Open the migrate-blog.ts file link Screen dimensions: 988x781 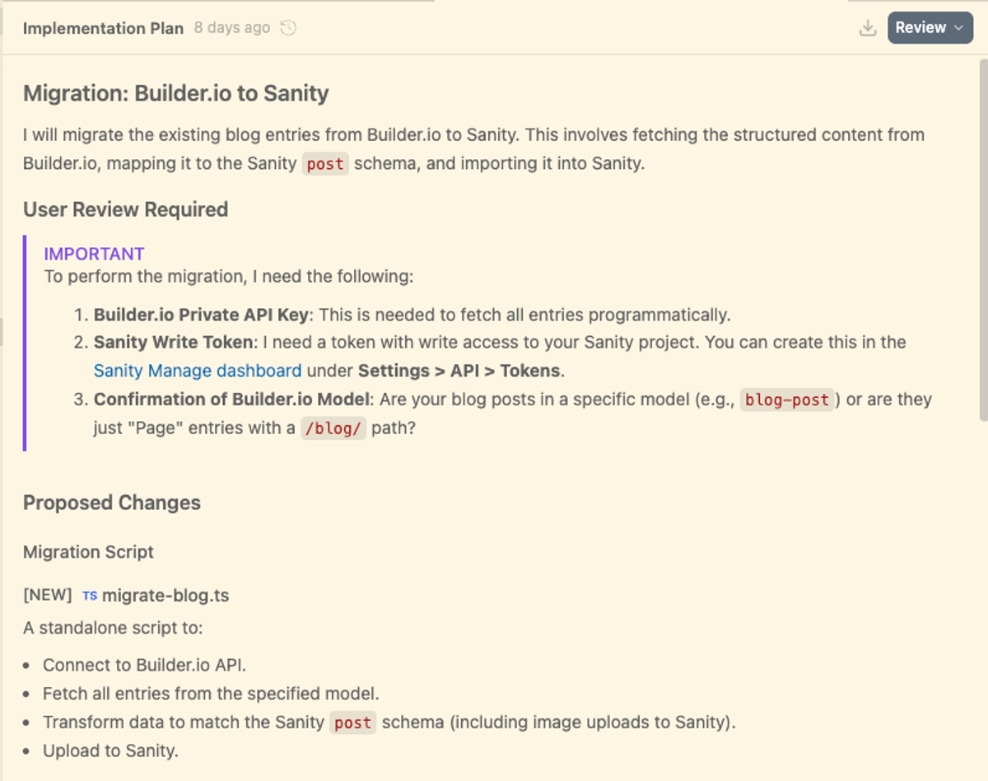pos(165,596)
